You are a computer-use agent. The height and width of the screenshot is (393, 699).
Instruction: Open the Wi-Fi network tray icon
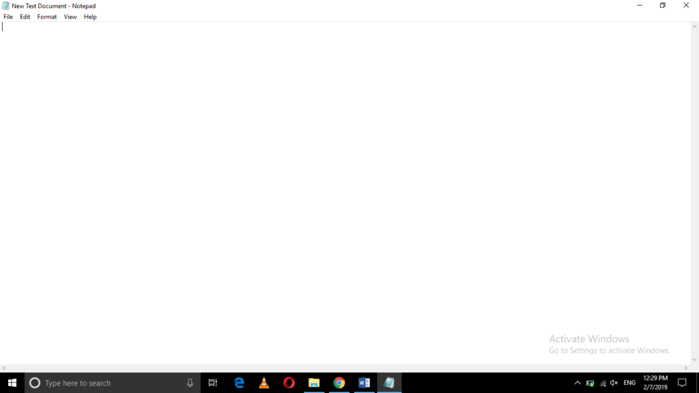coord(603,383)
